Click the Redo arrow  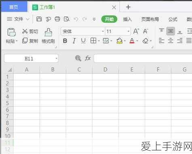point(85,19)
